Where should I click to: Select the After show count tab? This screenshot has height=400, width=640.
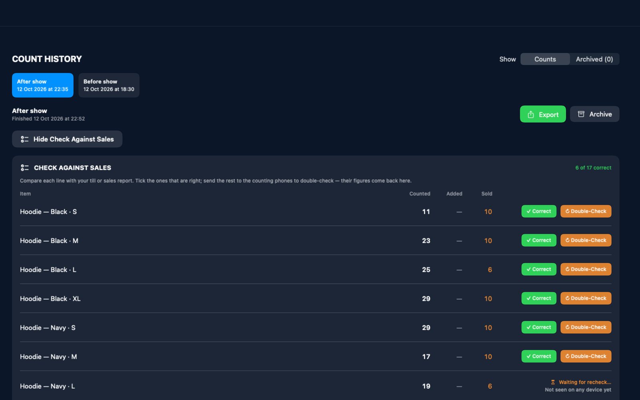pyautogui.click(x=43, y=85)
